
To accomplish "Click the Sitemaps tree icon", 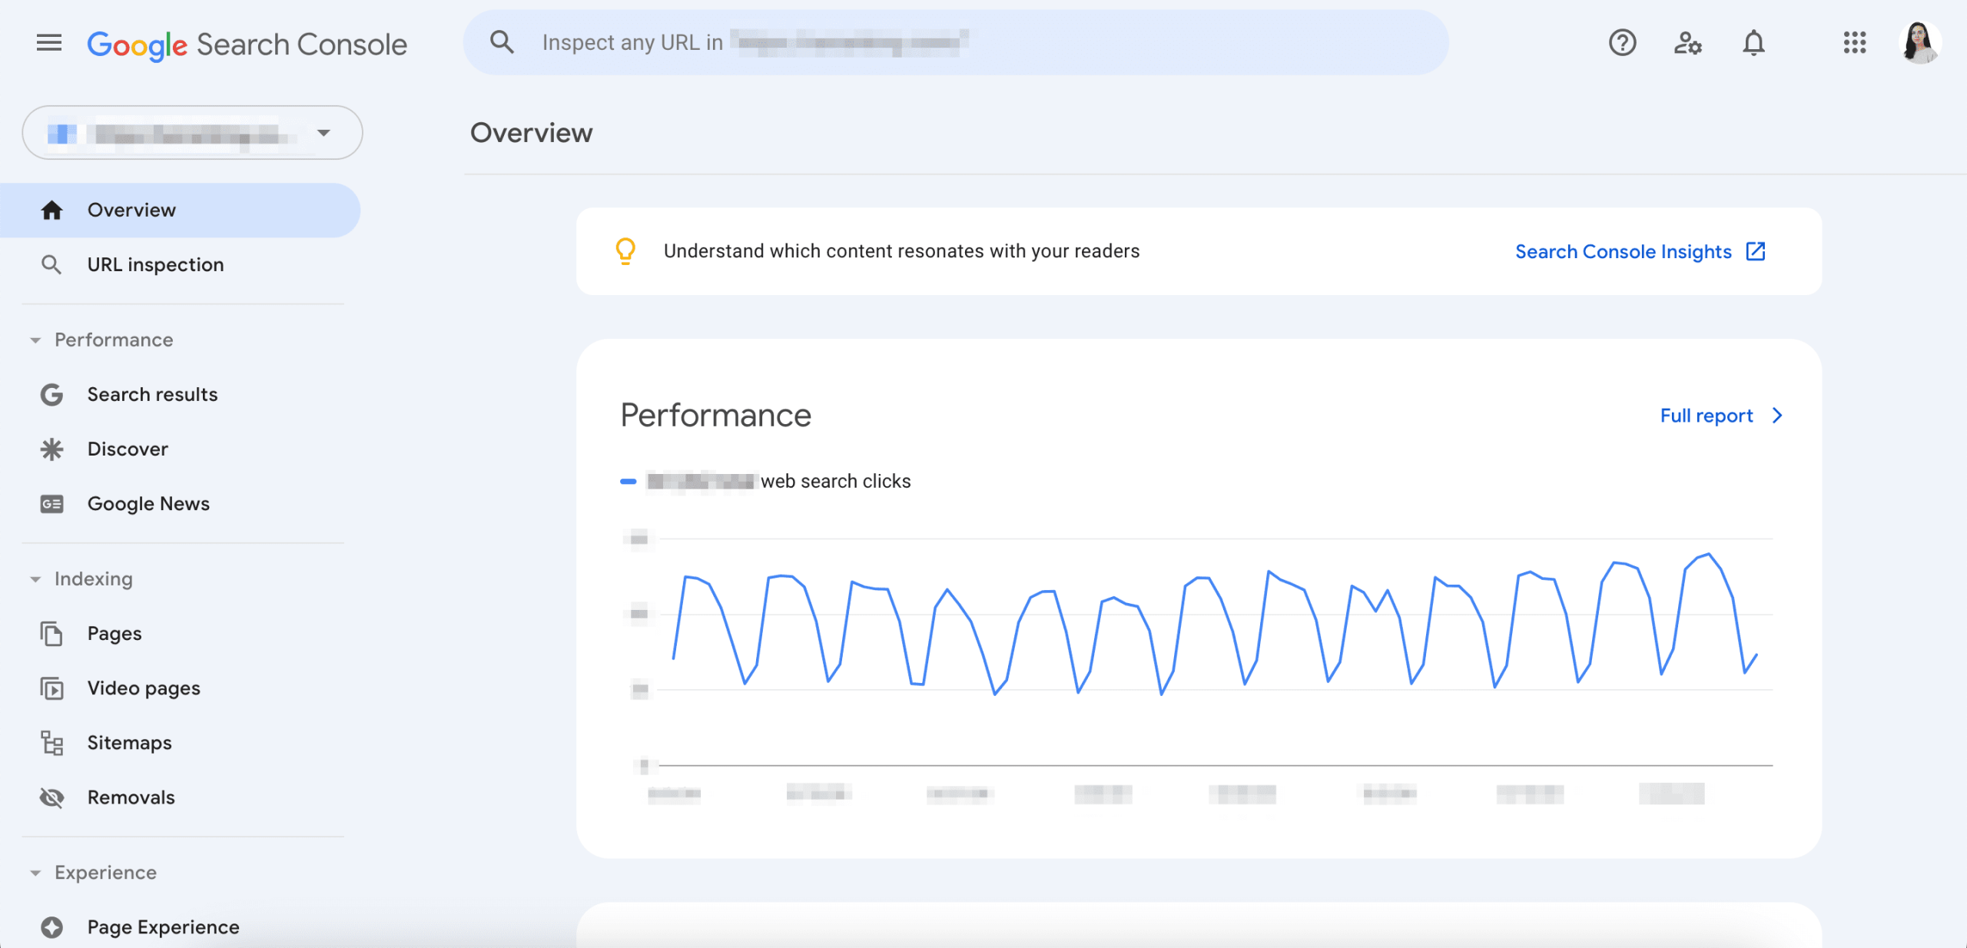I will tap(51, 743).
